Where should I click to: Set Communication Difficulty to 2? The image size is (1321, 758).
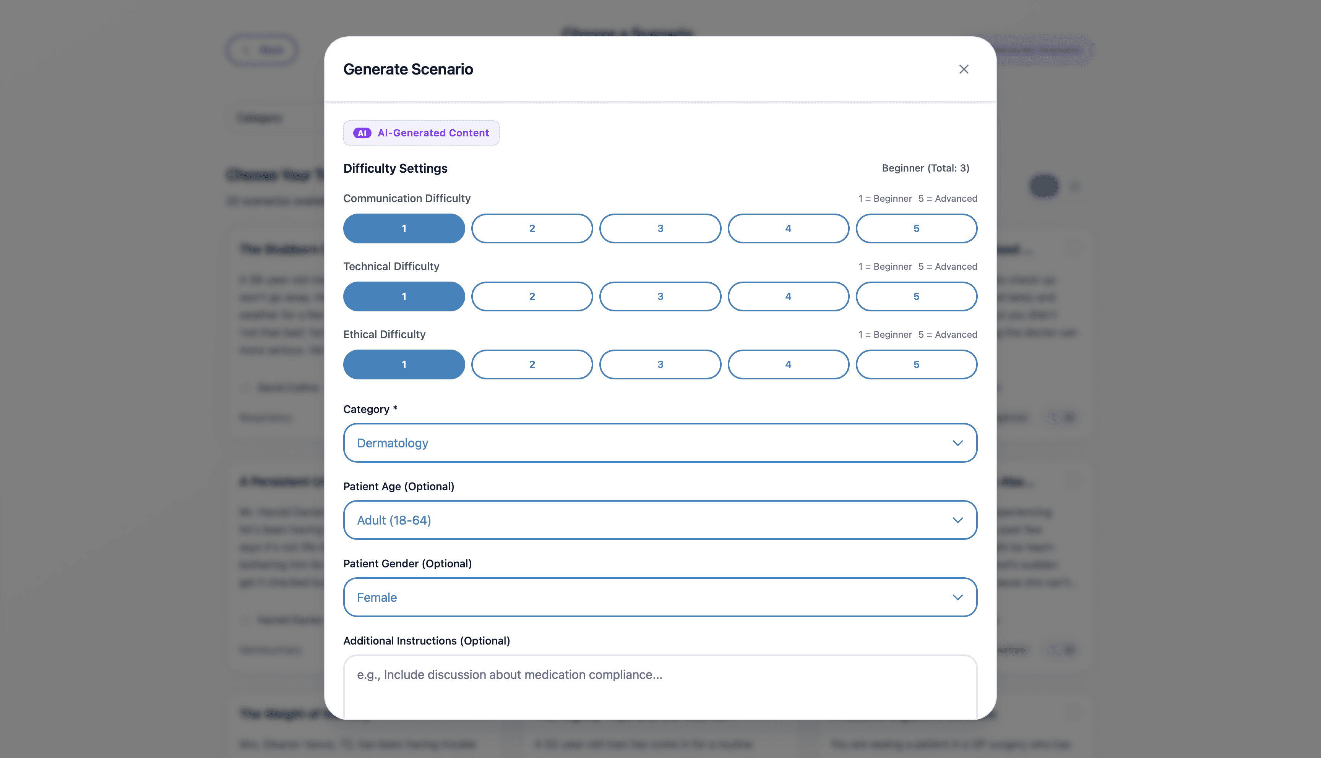click(x=532, y=228)
